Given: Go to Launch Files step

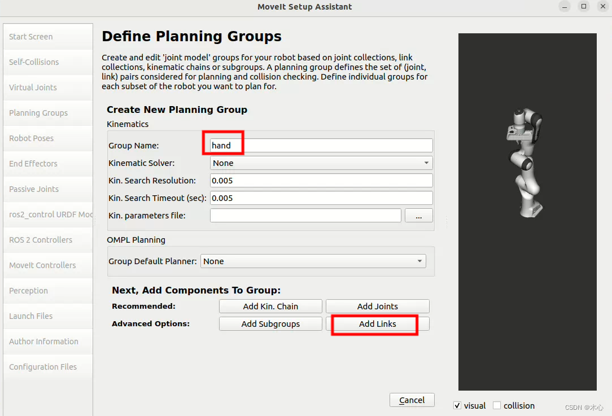Looking at the screenshot, I should coord(48,316).
